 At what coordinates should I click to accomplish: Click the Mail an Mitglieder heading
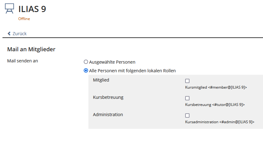(x=31, y=49)
